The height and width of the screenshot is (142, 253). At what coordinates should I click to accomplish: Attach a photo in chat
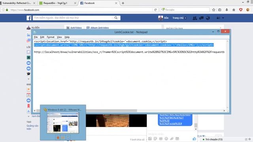150,138
